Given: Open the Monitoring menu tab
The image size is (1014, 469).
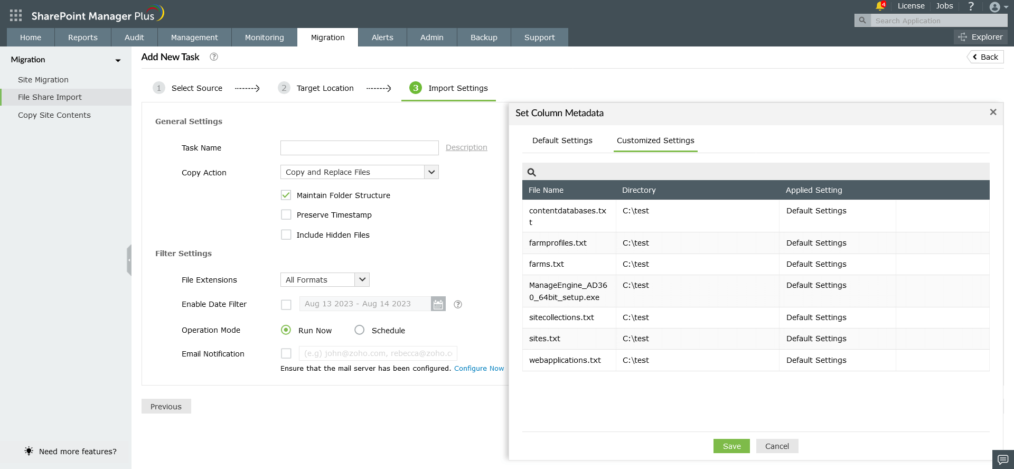Looking at the screenshot, I should click(x=264, y=37).
